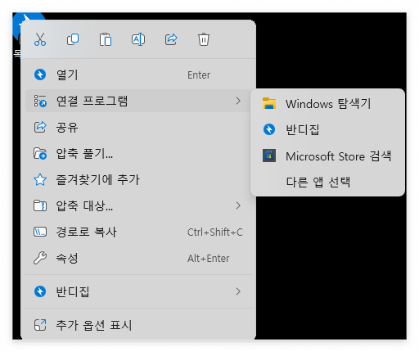Click the zip folder icon beside 압축 대상
This screenshot has width=419, height=352.
(x=40, y=205)
